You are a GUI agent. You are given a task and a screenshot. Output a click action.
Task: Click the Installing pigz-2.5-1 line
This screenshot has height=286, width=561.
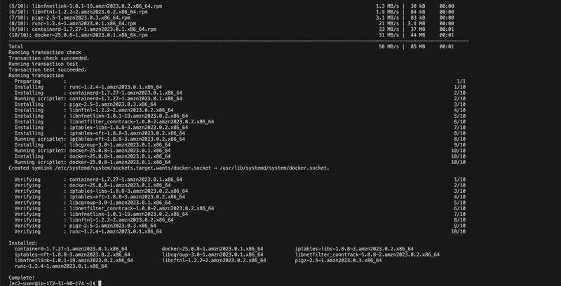240,104
